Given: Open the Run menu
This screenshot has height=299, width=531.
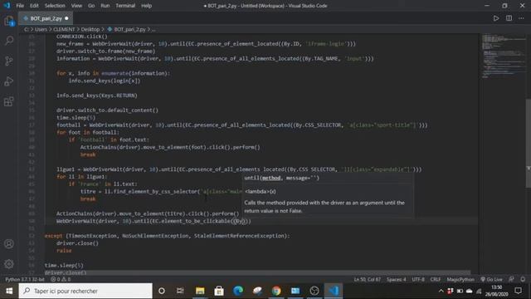Looking at the screenshot, I should coord(105,6).
